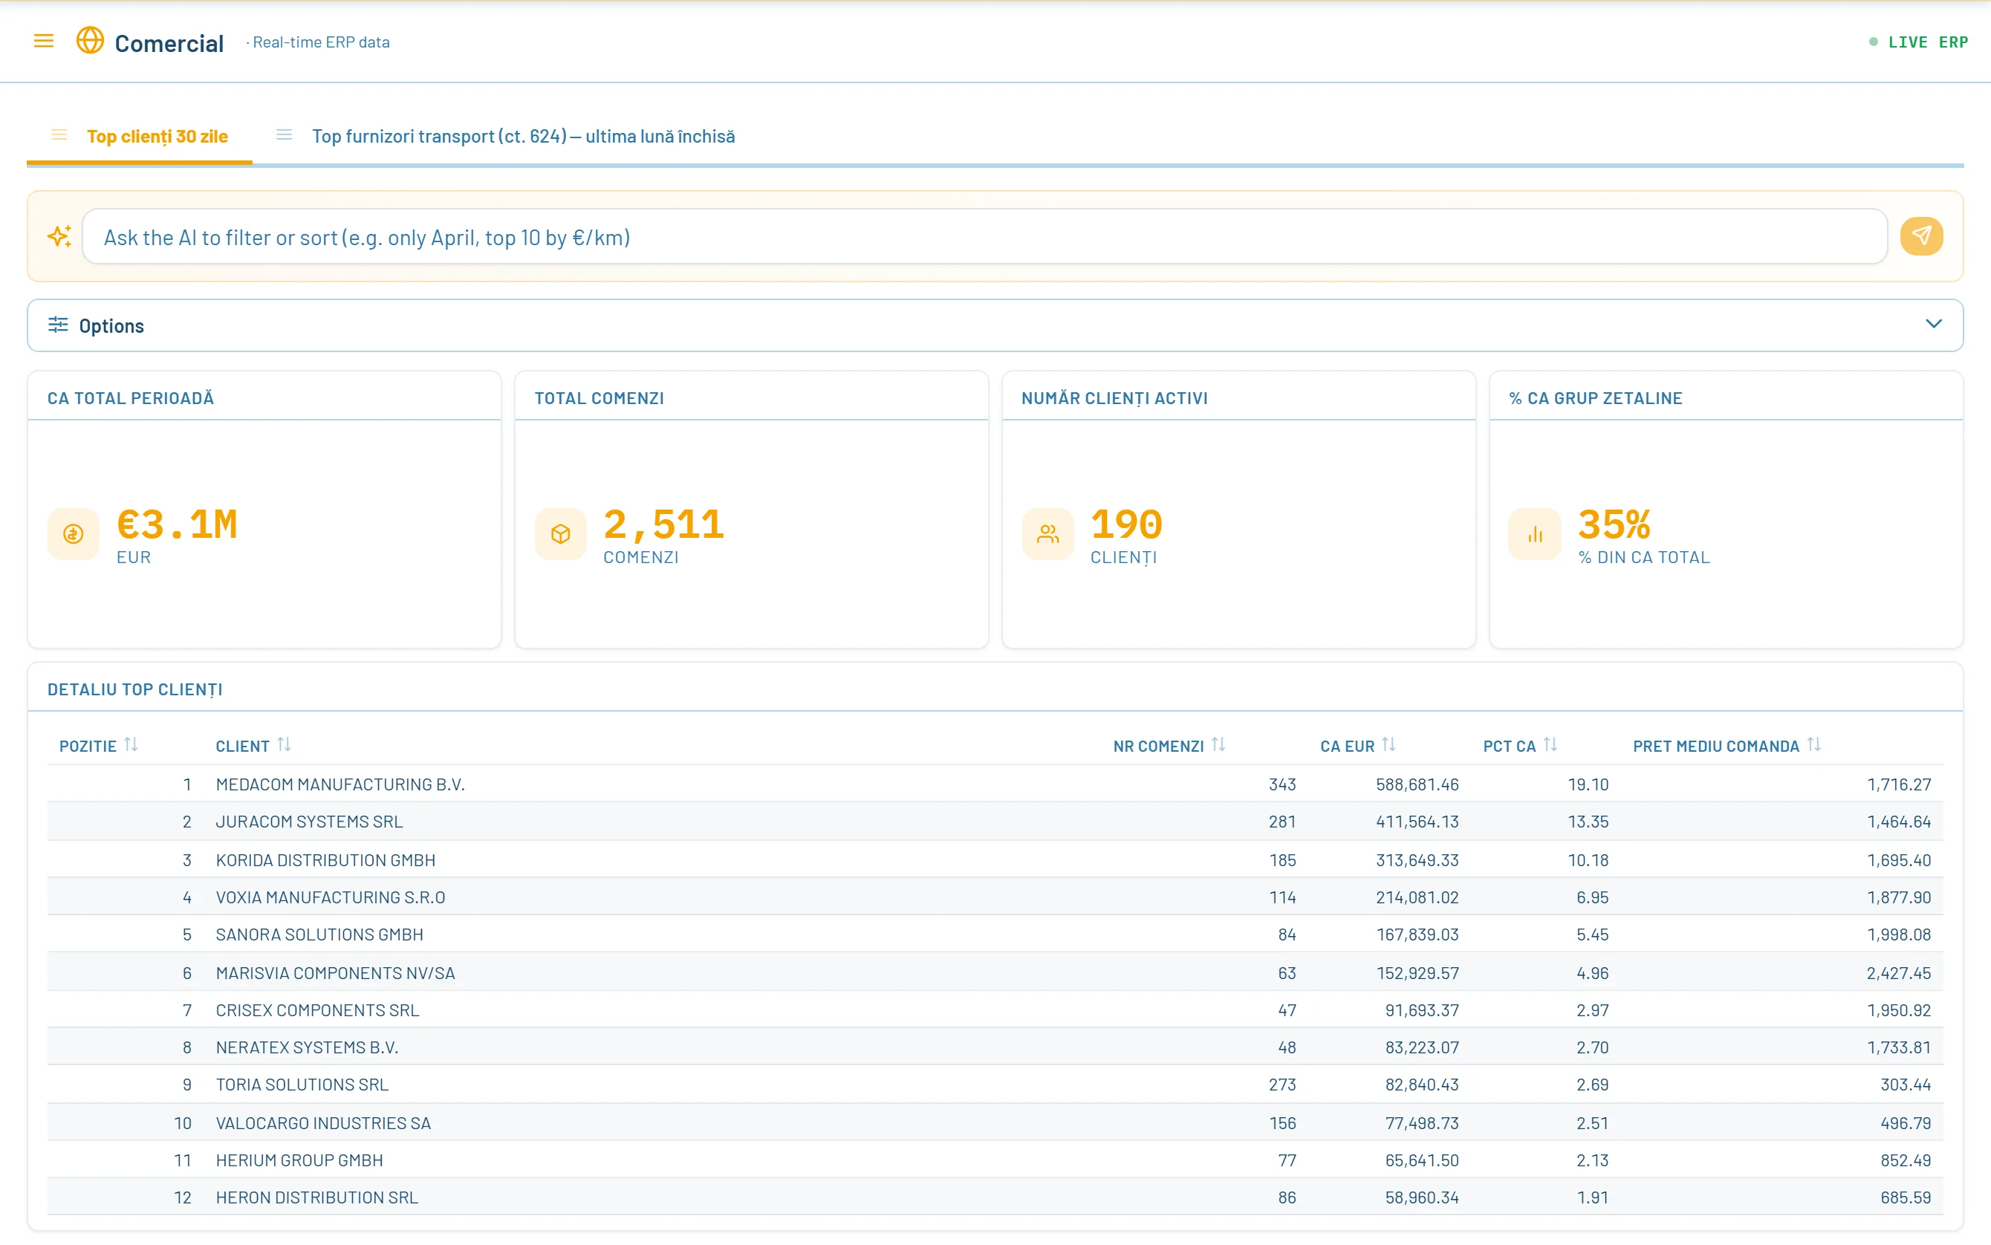Select HERON DISTRIBUTION SRL row
The height and width of the screenshot is (1245, 1991).
(995, 1197)
